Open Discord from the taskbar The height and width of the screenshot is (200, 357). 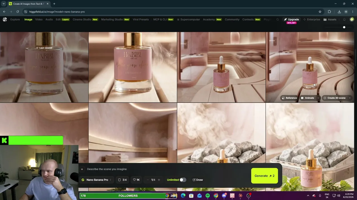point(224,196)
